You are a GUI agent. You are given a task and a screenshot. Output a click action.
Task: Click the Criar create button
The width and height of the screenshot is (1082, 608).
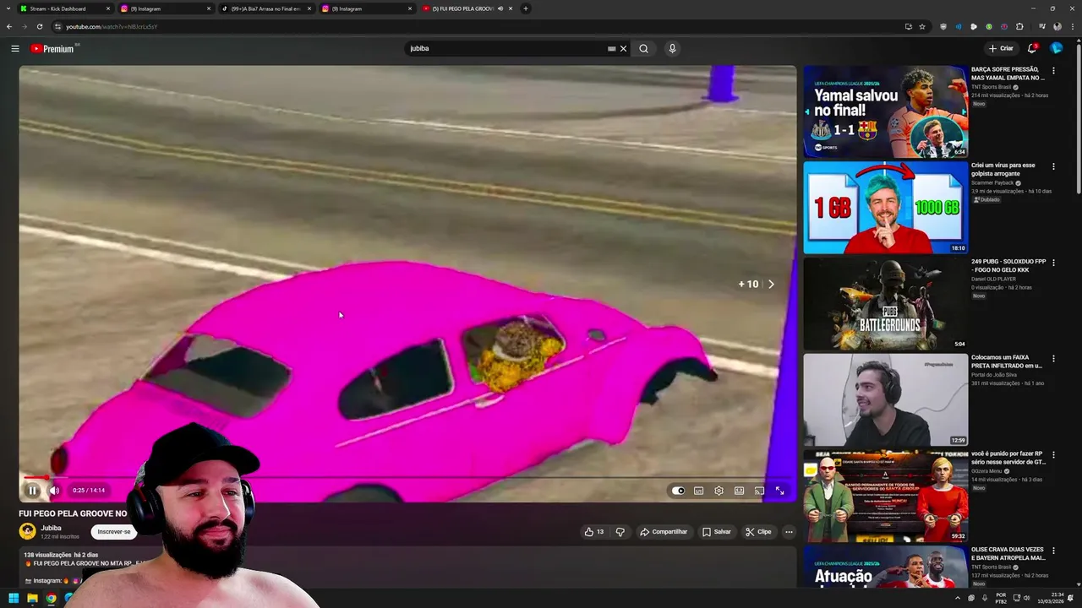[x=1001, y=48]
